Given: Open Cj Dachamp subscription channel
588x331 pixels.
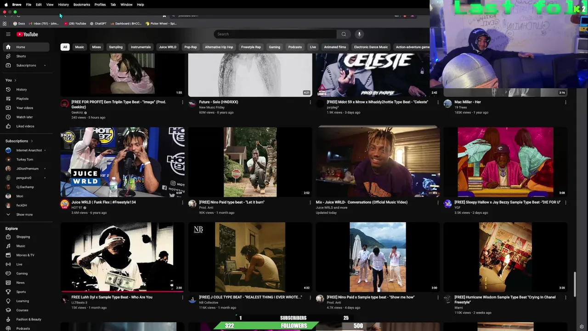Looking at the screenshot, I should pyautogui.click(x=26, y=187).
